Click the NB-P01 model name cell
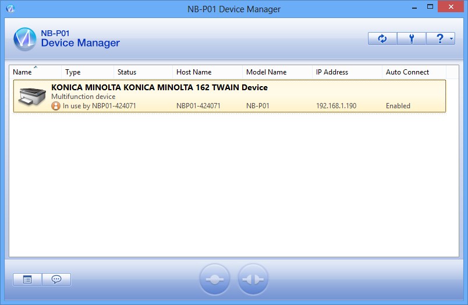The height and width of the screenshot is (305, 468). [258, 106]
